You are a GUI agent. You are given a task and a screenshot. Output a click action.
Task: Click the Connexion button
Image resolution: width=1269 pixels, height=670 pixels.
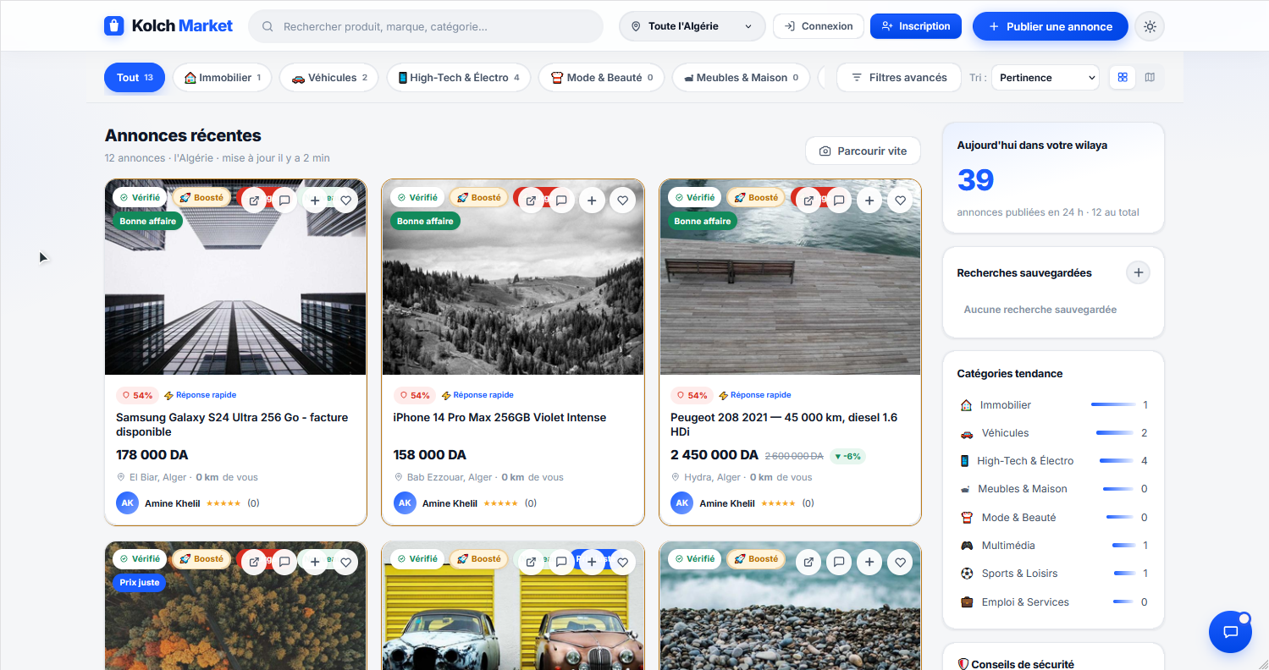(819, 26)
